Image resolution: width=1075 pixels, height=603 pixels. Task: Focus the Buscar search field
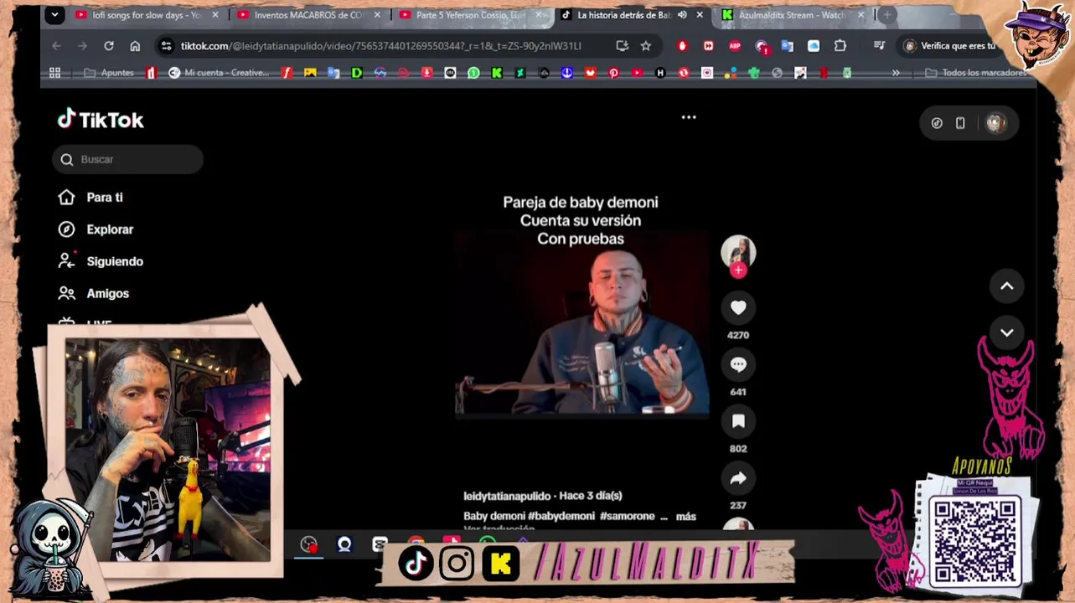pyautogui.click(x=128, y=159)
